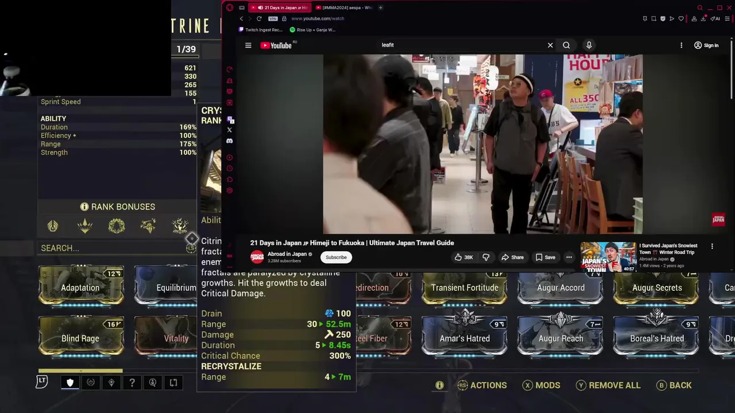Open Japan's Snowiest Town video thumbnail
The width and height of the screenshot is (735, 413).
pyautogui.click(x=608, y=256)
